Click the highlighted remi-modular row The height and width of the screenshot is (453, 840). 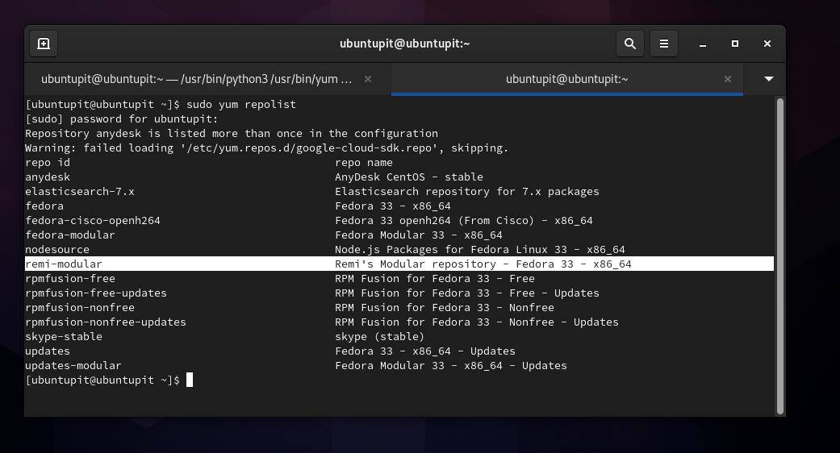399,264
